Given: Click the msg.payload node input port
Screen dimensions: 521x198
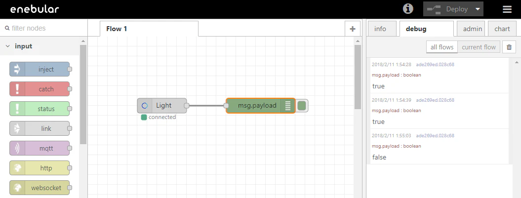Looking at the screenshot, I should click(x=226, y=106).
